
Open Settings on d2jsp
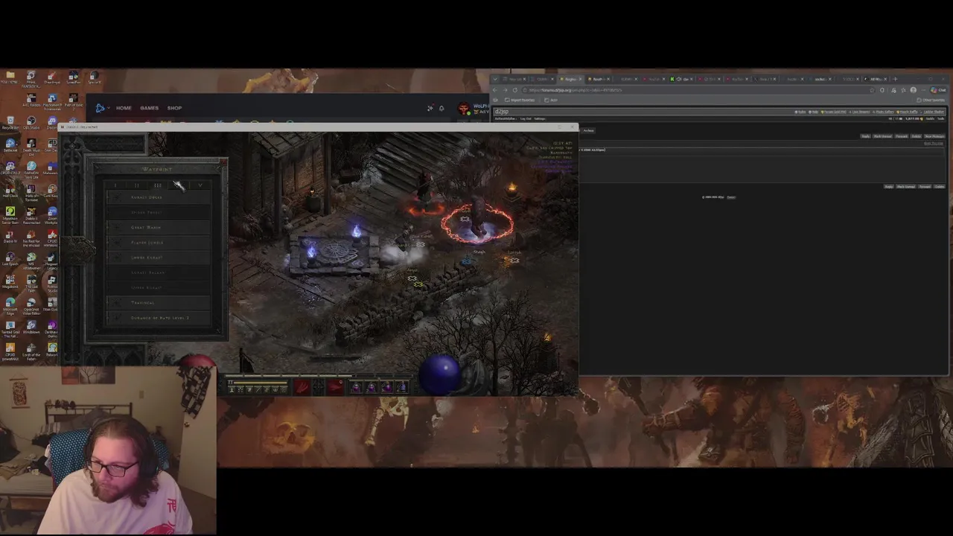pos(539,118)
